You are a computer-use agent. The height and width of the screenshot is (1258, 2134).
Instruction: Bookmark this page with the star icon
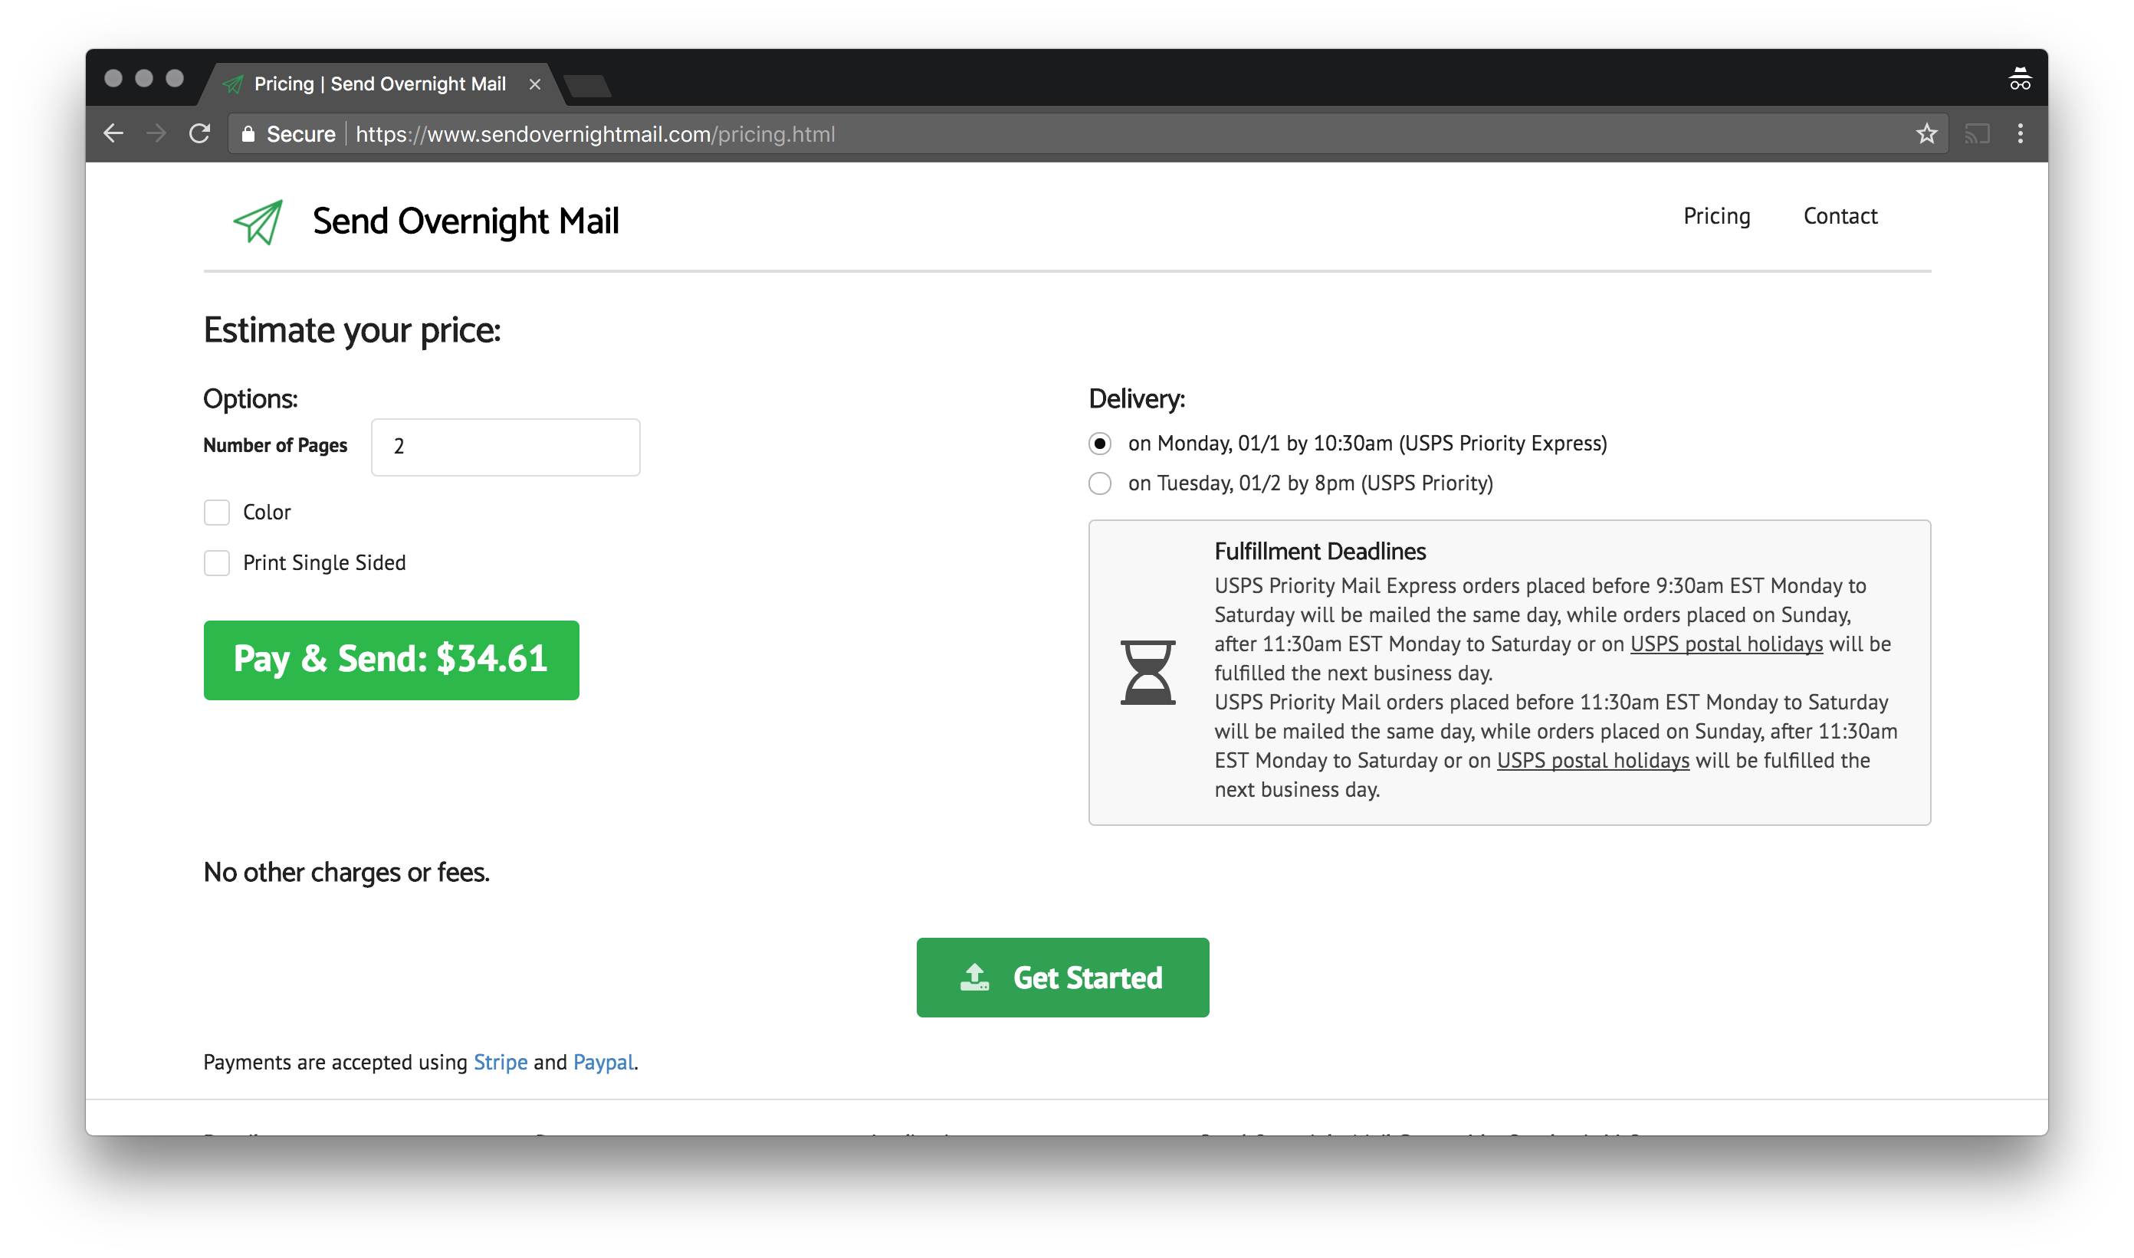(x=1926, y=134)
